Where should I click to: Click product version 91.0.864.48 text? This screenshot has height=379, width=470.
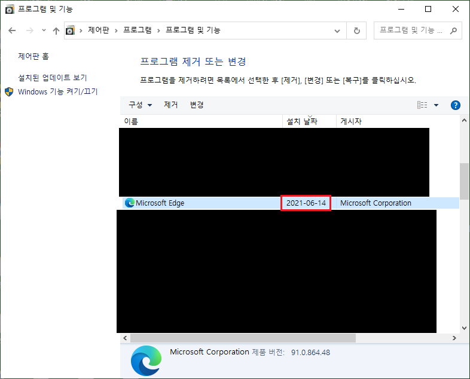[310, 353]
